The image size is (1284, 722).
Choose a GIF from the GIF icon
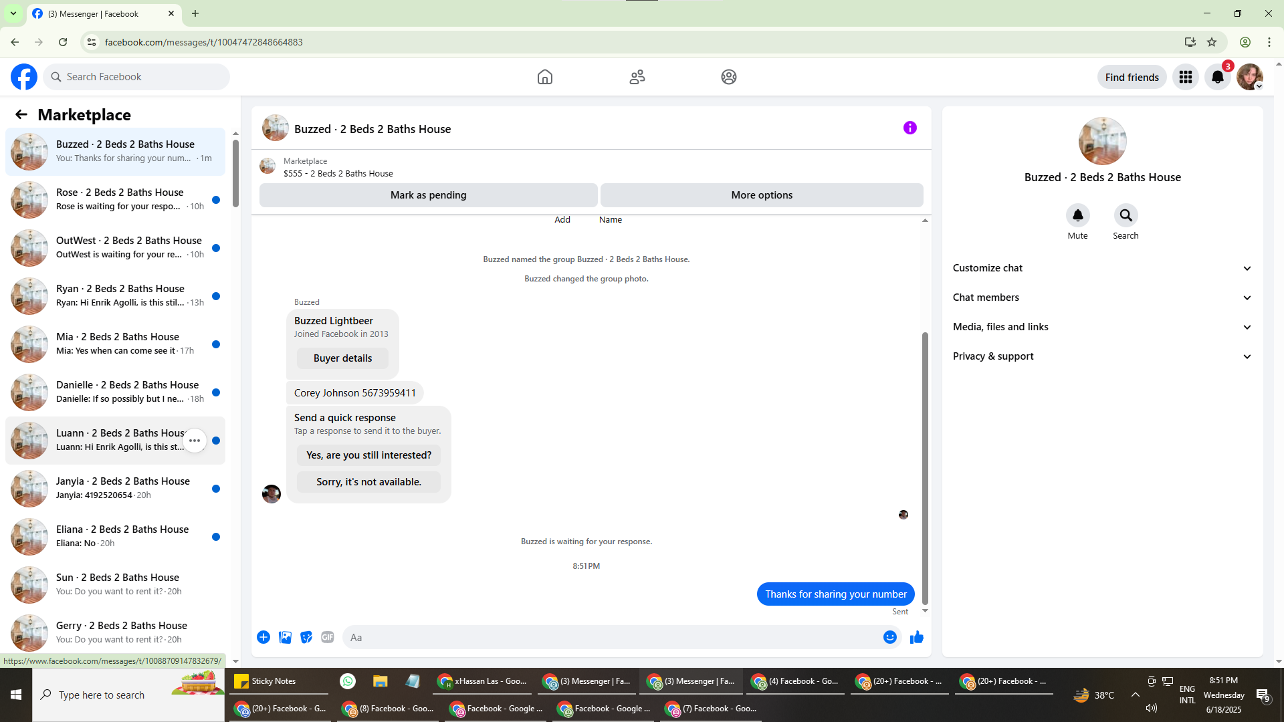click(328, 637)
